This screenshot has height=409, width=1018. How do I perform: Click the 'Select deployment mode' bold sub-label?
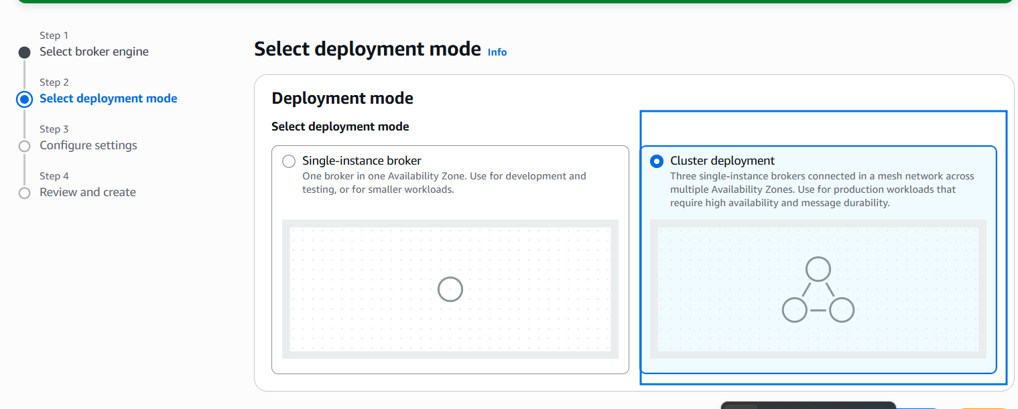pyautogui.click(x=340, y=127)
